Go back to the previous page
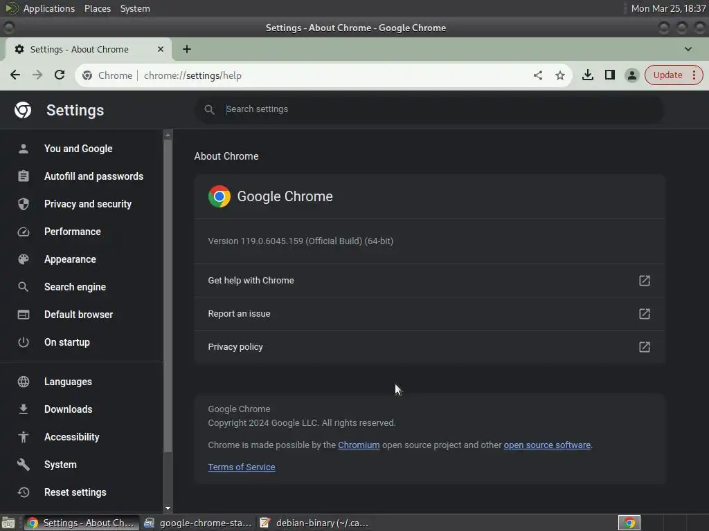The width and height of the screenshot is (709, 531). [15, 75]
